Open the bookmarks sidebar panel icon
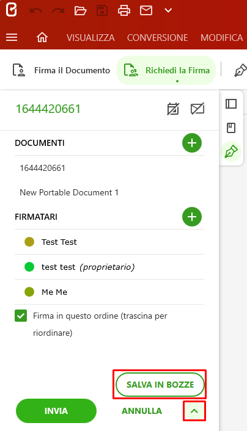The width and height of the screenshot is (247, 431). click(x=231, y=128)
